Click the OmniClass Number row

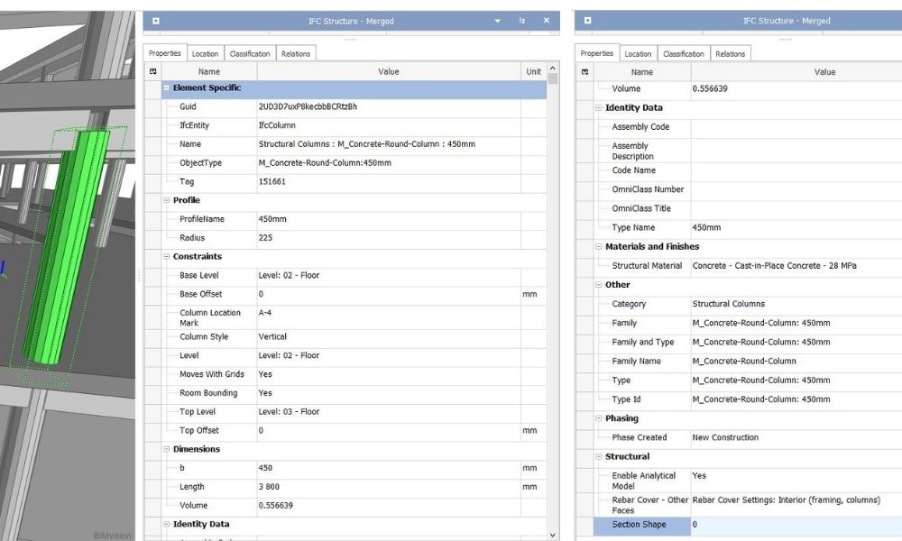(748, 189)
